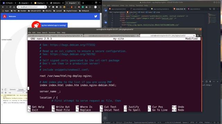Open VS Code File menu
This screenshot has width=222, height=124.
(x=104, y=6)
